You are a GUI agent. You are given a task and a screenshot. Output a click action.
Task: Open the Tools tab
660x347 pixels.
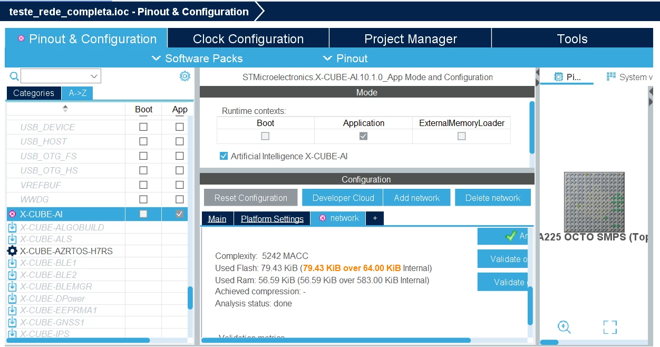click(x=572, y=38)
